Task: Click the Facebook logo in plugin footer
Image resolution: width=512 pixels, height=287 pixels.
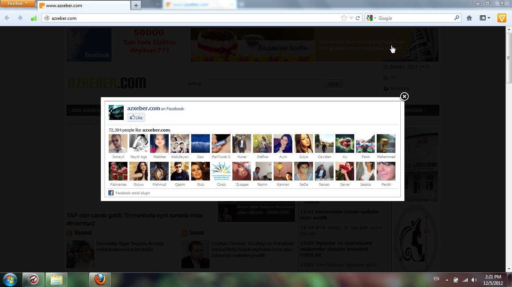Action: pyautogui.click(x=111, y=193)
